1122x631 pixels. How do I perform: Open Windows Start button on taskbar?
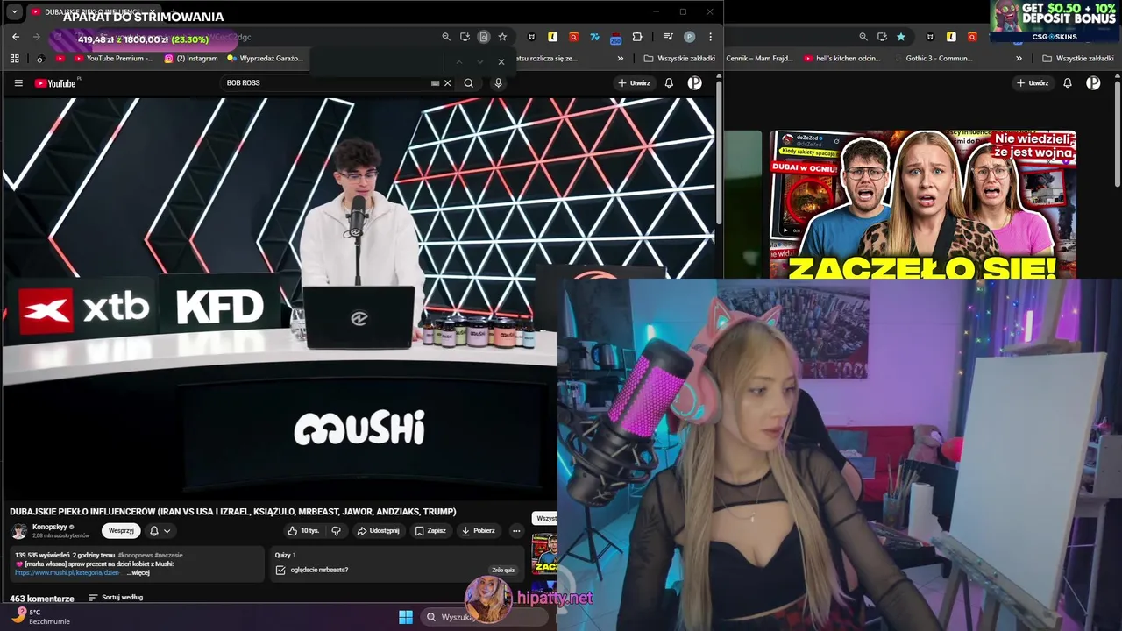click(406, 617)
